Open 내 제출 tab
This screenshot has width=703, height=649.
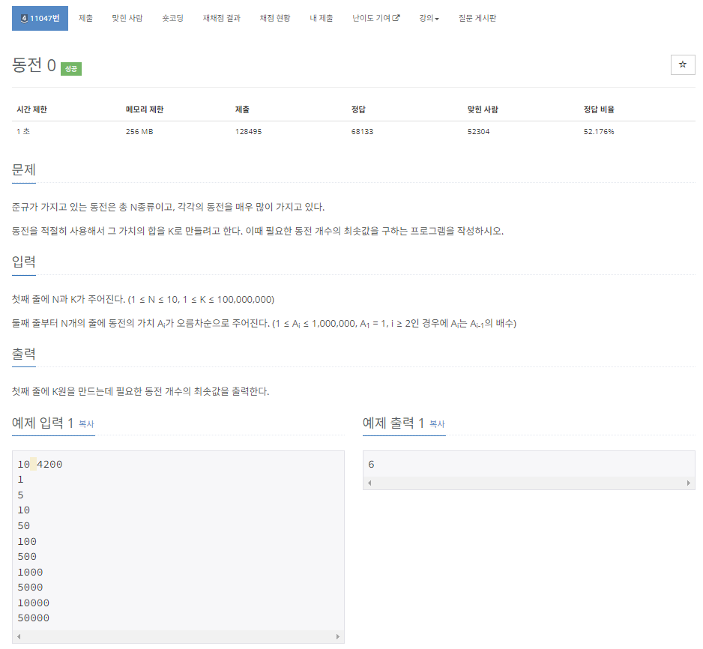point(321,19)
